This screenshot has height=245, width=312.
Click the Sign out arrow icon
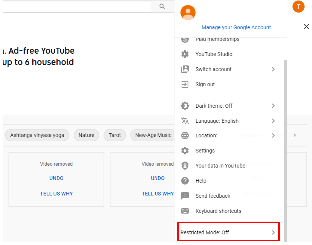coord(185,84)
